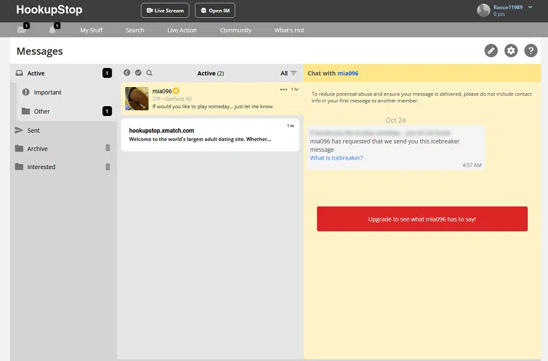Click the mail envelope icon in navbar
The height and width of the screenshot is (361, 548).
(22, 30)
